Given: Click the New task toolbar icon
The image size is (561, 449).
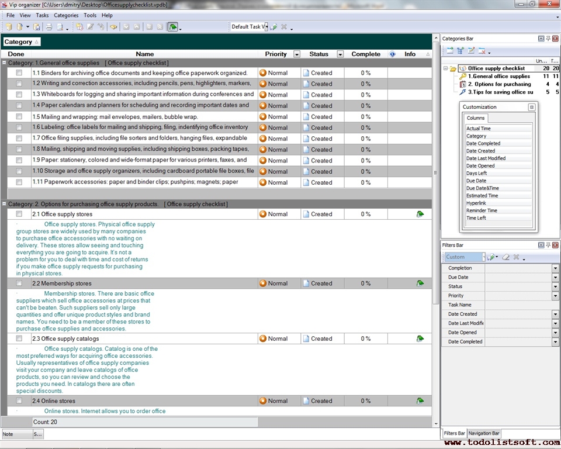Looking at the screenshot, I should 79,27.
